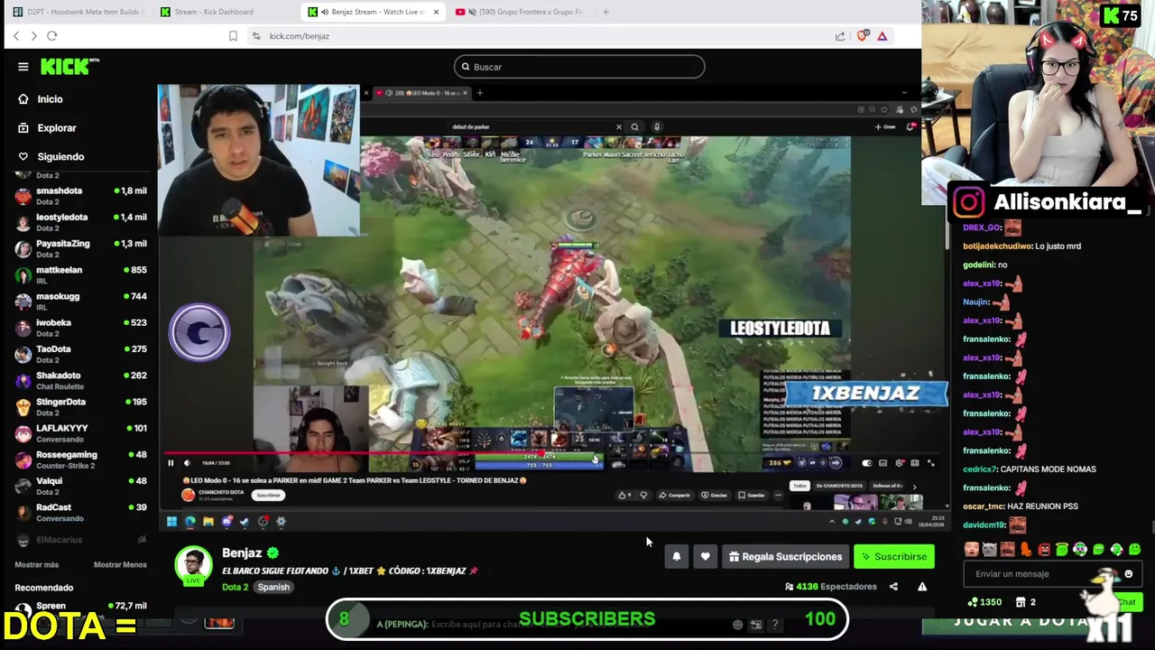The image size is (1155, 650).
Task: Insert the red angry face emote
Action: (1044, 549)
